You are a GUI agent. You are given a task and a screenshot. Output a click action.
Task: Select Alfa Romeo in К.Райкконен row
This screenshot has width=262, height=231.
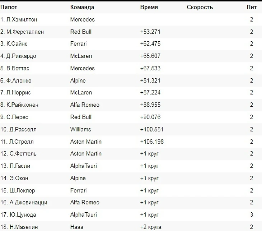tap(85, 105)
